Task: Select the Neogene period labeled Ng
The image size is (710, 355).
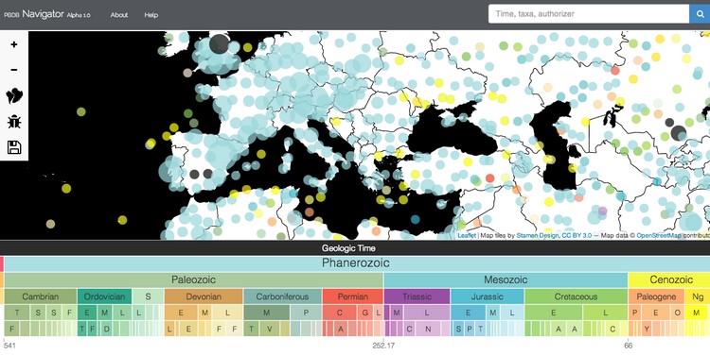Action: click(x=698, y=296)
